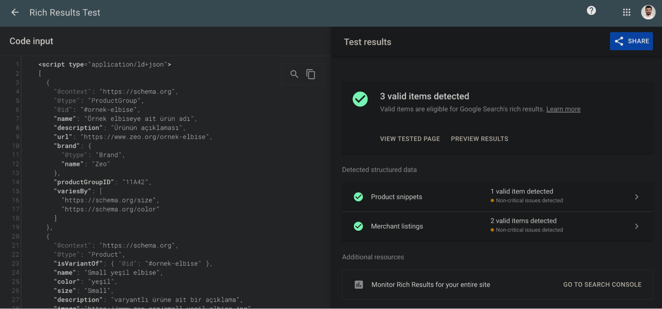Click the schema.org/size line

110,200
